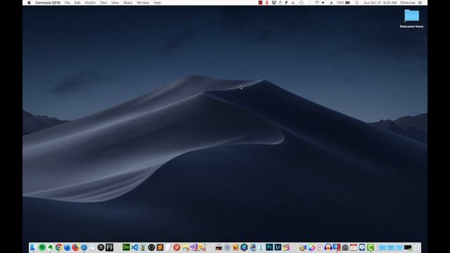The height and width of the screenshot is (253, 450).
Task: Launch Photoshop from the dock
Action: click(269, 247)
